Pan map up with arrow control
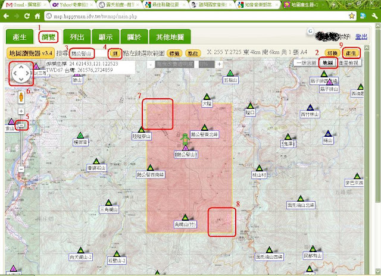This screenshot has width=381, height=276. [21, 67]
